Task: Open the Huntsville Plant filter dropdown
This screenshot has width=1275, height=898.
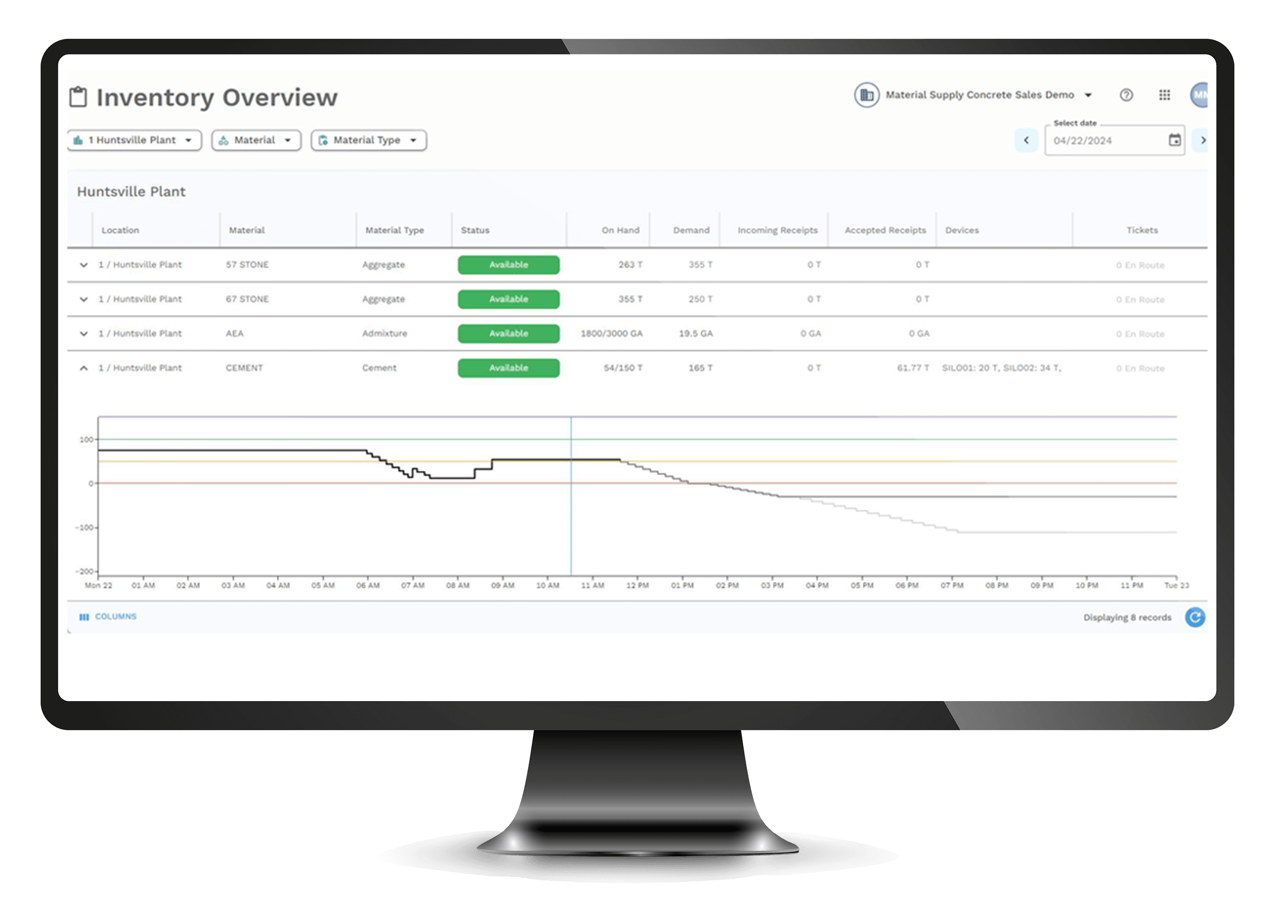Action: coord(134,140)
